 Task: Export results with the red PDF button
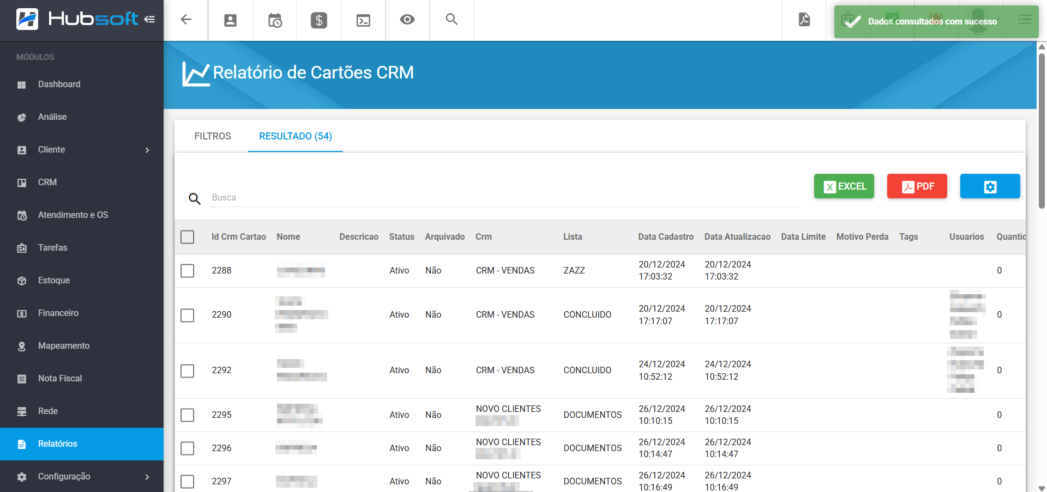[917, 186]
